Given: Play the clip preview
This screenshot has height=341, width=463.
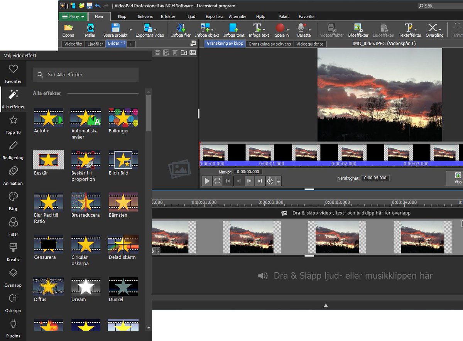Looking at the screenshot, I should pos(207,181).
